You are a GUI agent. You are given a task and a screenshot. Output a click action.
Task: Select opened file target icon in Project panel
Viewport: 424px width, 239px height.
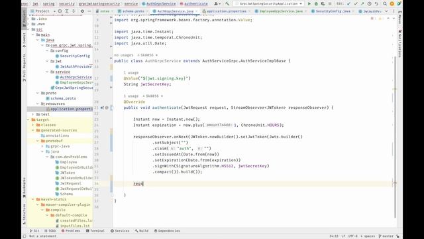coord(60,11)
